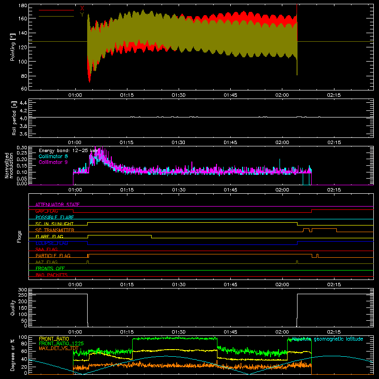Click the '0.30' tick on modulation axis
379x379 pixels.
pyautogui.click(x=22, y=148)
